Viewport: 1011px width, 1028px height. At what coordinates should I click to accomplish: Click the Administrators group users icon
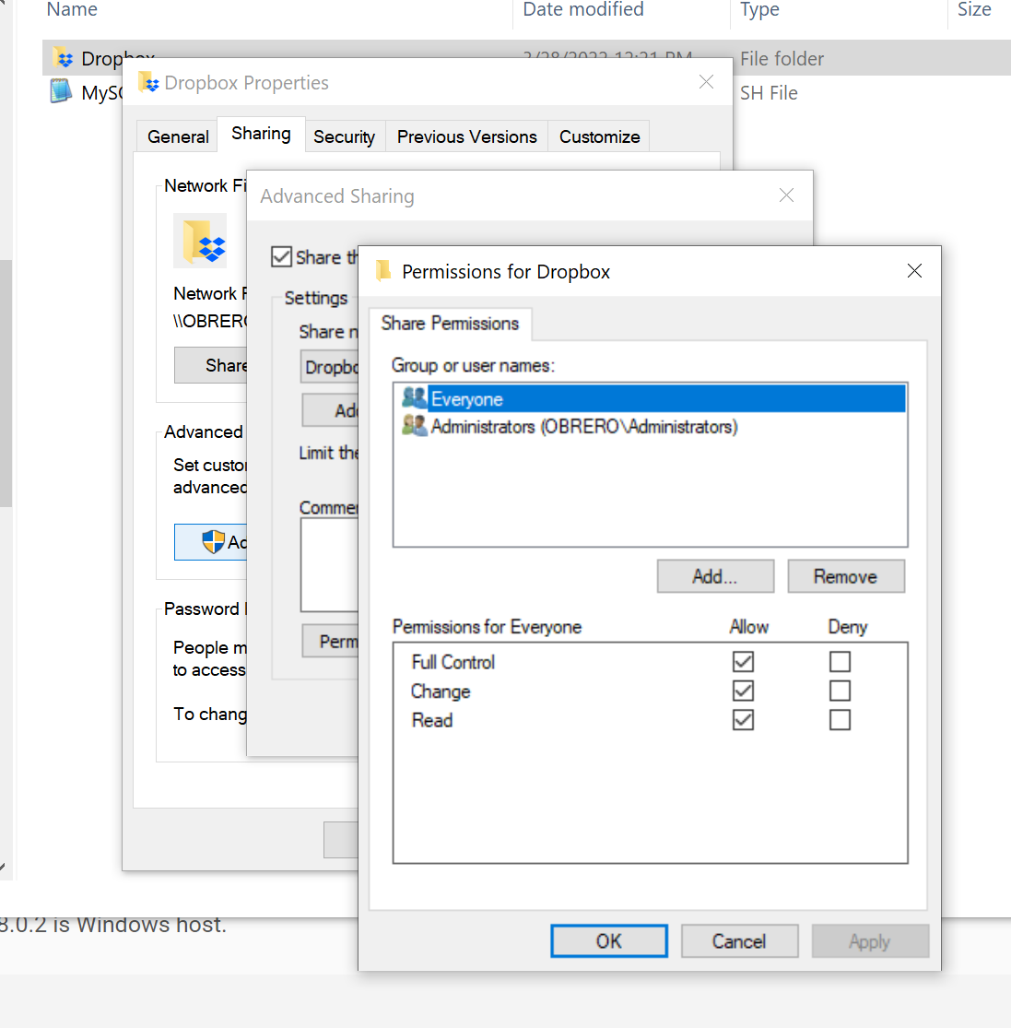pos(414,426)
